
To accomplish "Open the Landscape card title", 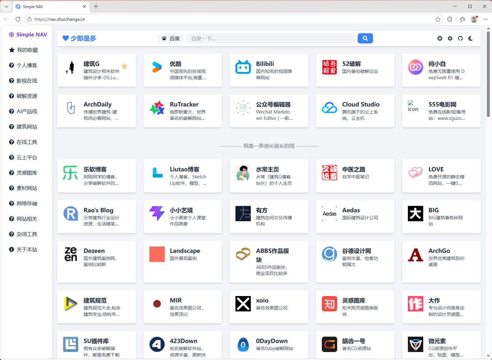I will [185, 251].
